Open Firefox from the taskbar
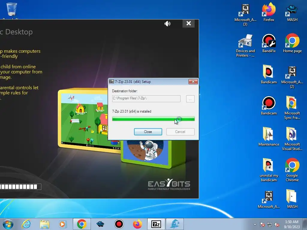Screen dimensions: 307x230 click(x=137, y=224)
